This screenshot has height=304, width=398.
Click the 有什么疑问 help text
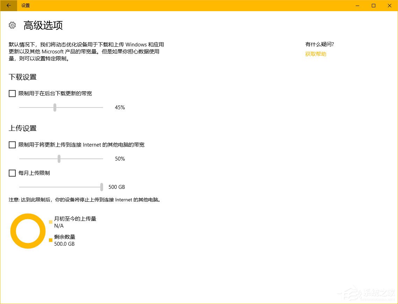point(319,44)
